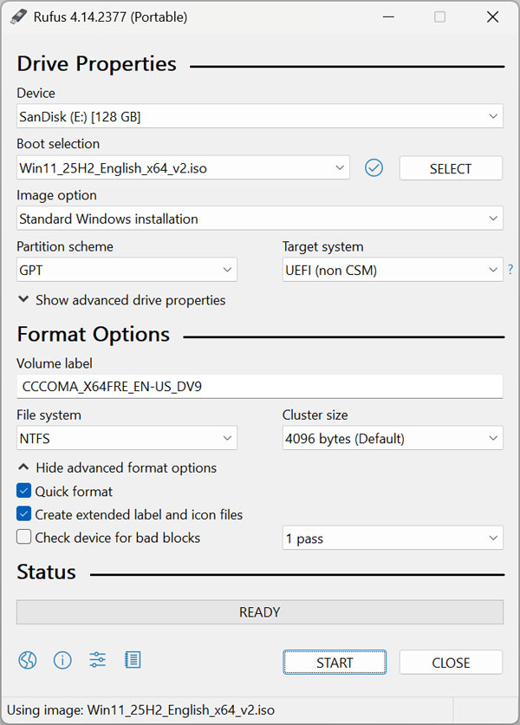Click the status bar text Using image
Viewport: 520px width, 725px height.
(141, 709)
